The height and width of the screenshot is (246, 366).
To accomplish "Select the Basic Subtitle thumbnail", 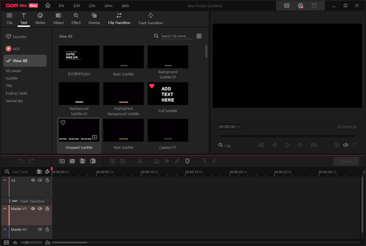I will pyautogui.click(x=123, y=57).
